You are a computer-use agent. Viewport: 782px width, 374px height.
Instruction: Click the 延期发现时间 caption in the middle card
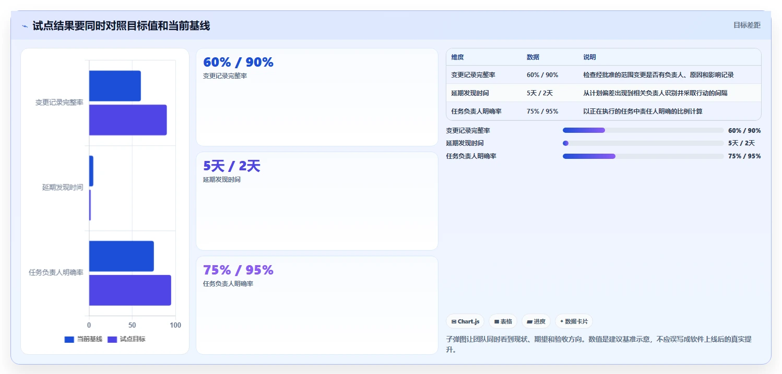222,180
